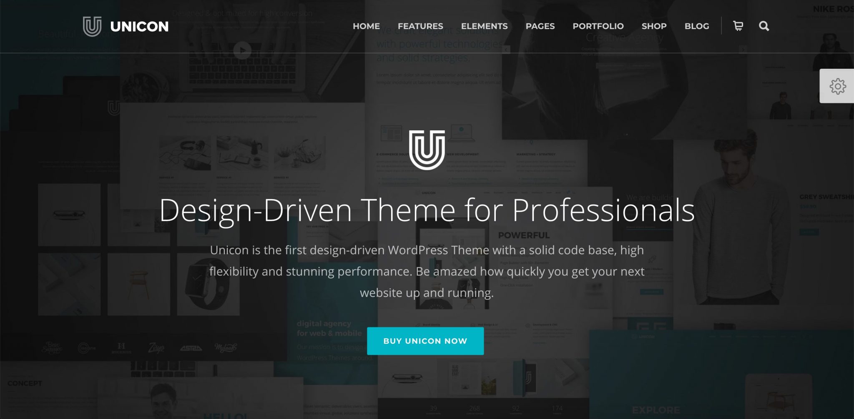Screen dimensions: 854x419
Task: Open the Features menu
Action: [420, 26]
